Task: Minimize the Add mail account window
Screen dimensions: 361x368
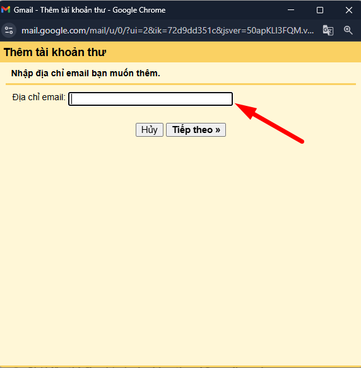Action: [x=291, y=10]
